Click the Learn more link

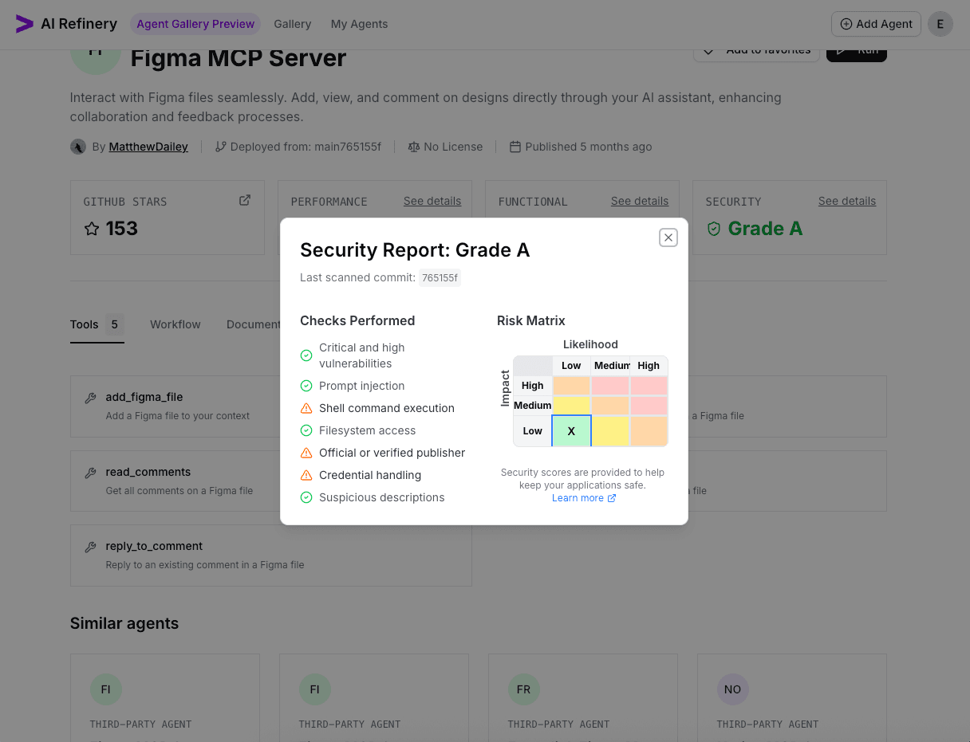click(578, 497)
